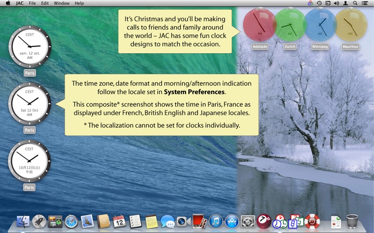Open the volume control in menu bar
The width and height of the screenshot is (374, 233).
click(x=336, y=3)
